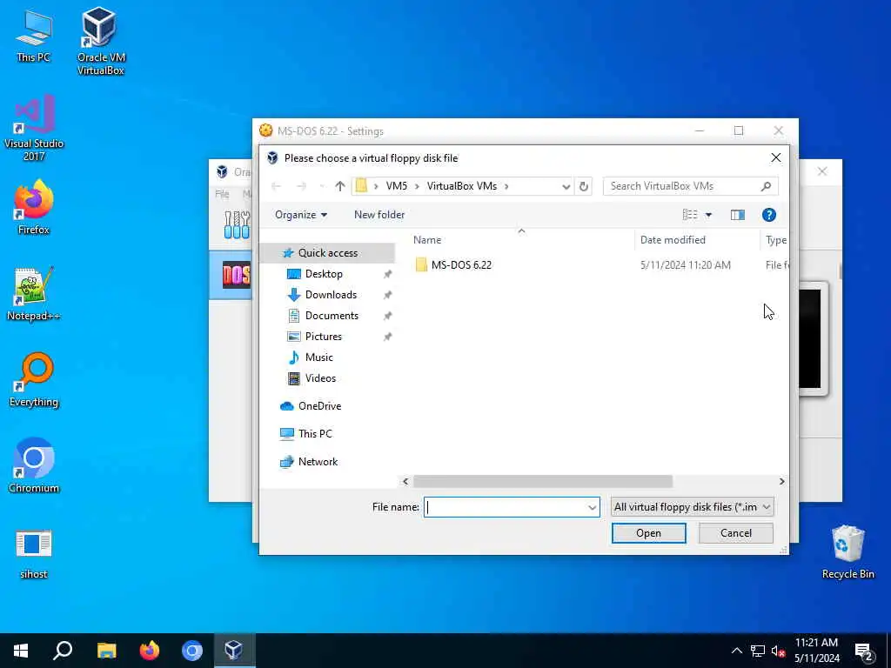Switch to VirtualBox in the taskbar
891x668 pixels.
[234, 651]
